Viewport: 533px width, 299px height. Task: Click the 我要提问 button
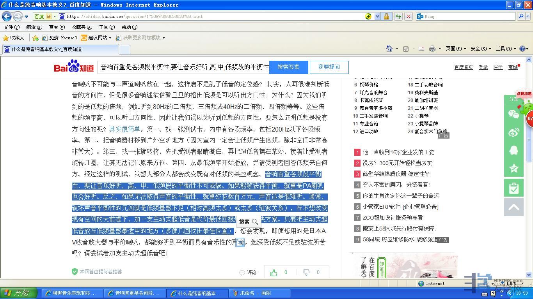coord(329,67)
